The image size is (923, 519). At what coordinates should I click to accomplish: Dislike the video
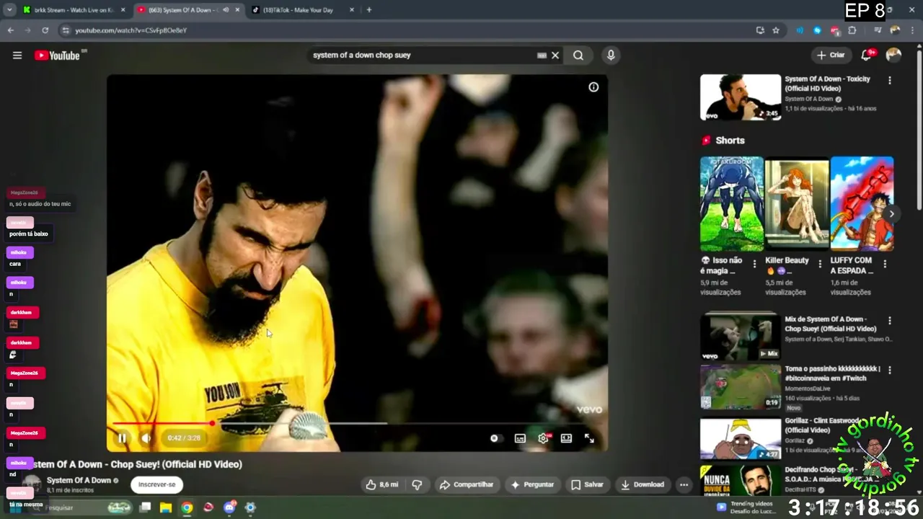(417, 484)
